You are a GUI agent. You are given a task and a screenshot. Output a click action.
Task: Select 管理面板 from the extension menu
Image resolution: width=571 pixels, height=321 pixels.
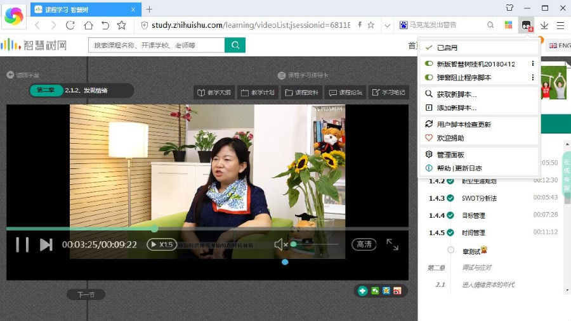(450, 154)
